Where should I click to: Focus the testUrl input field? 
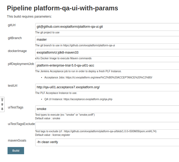tap(107, 87)
